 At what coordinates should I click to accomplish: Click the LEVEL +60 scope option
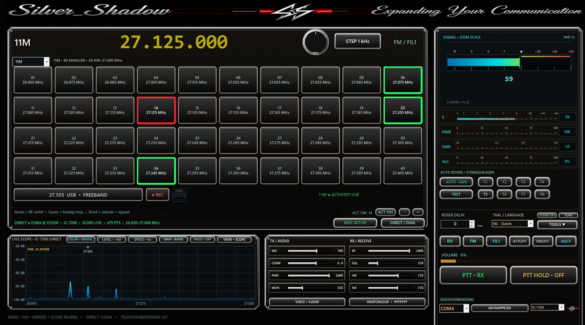(x=112, y=240)
